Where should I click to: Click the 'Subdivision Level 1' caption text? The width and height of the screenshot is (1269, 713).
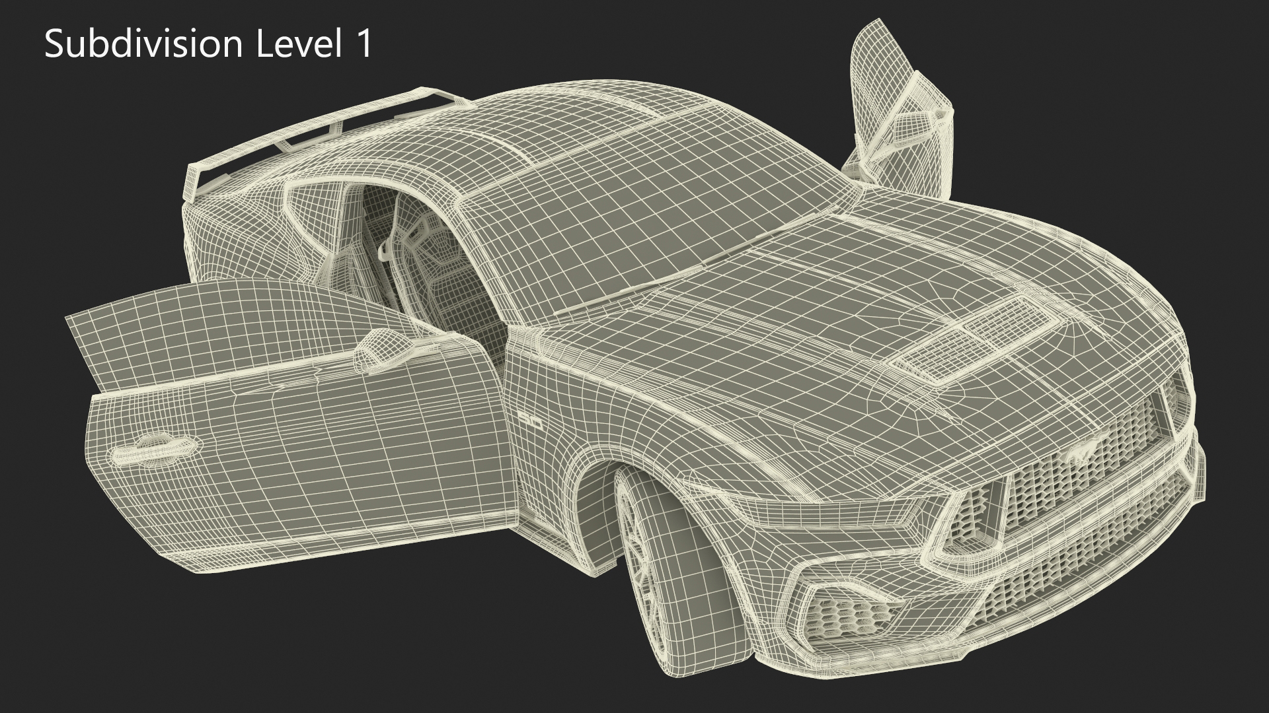[209, 45]
